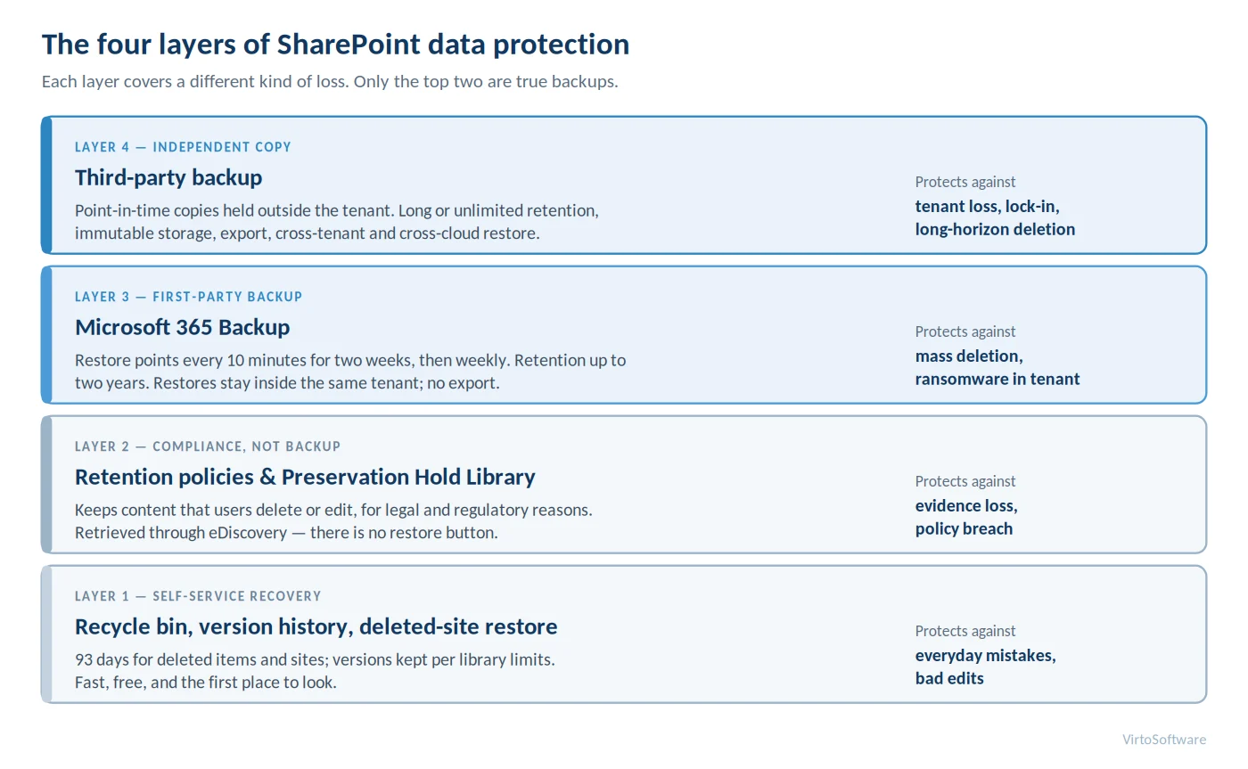Click 'tenant loss, lock-in, long-horizon deletion' text
The image size is (1248, 769).
(x=995, y=217)
